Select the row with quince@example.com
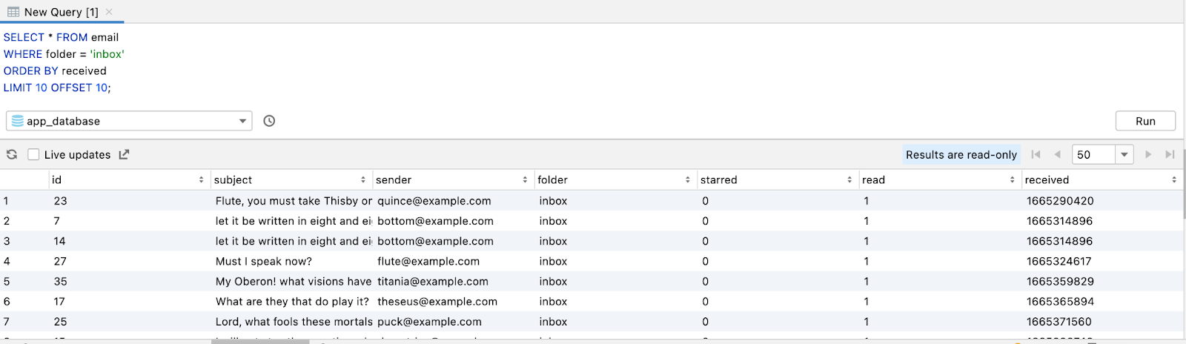 [x=434, y=201]
